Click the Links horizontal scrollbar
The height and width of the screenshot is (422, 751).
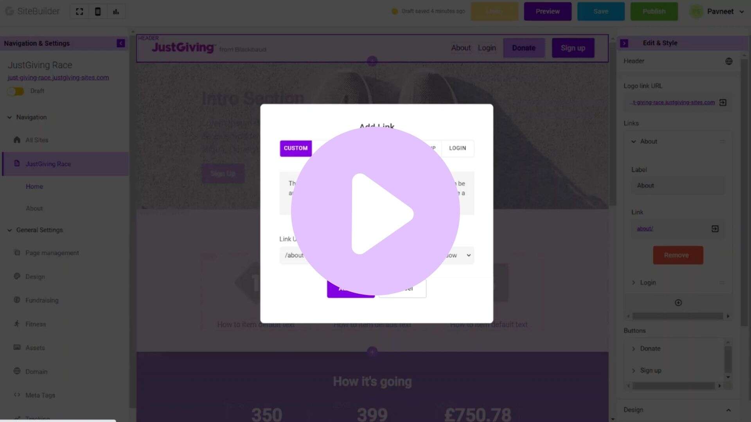(x=677, y=316)
